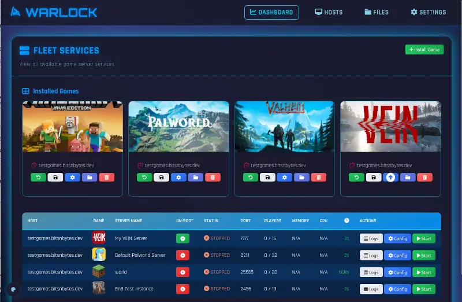This screenshot has height=302, width=462.
Task: Select 'My VEIN Server' name text
Action: tap(131, 238)
